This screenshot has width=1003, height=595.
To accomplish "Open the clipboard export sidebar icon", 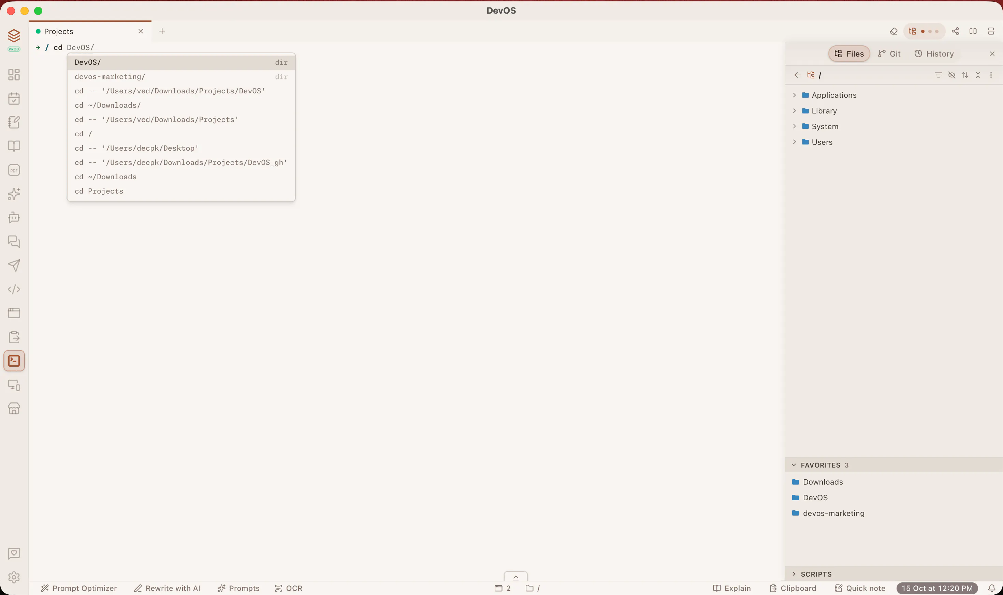I will tap(14, 337).
